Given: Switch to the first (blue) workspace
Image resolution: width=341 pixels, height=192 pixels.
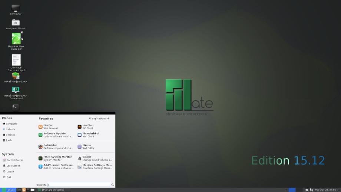Looking at the screenshot, I should pyautogui.click(x=292, y=190).
